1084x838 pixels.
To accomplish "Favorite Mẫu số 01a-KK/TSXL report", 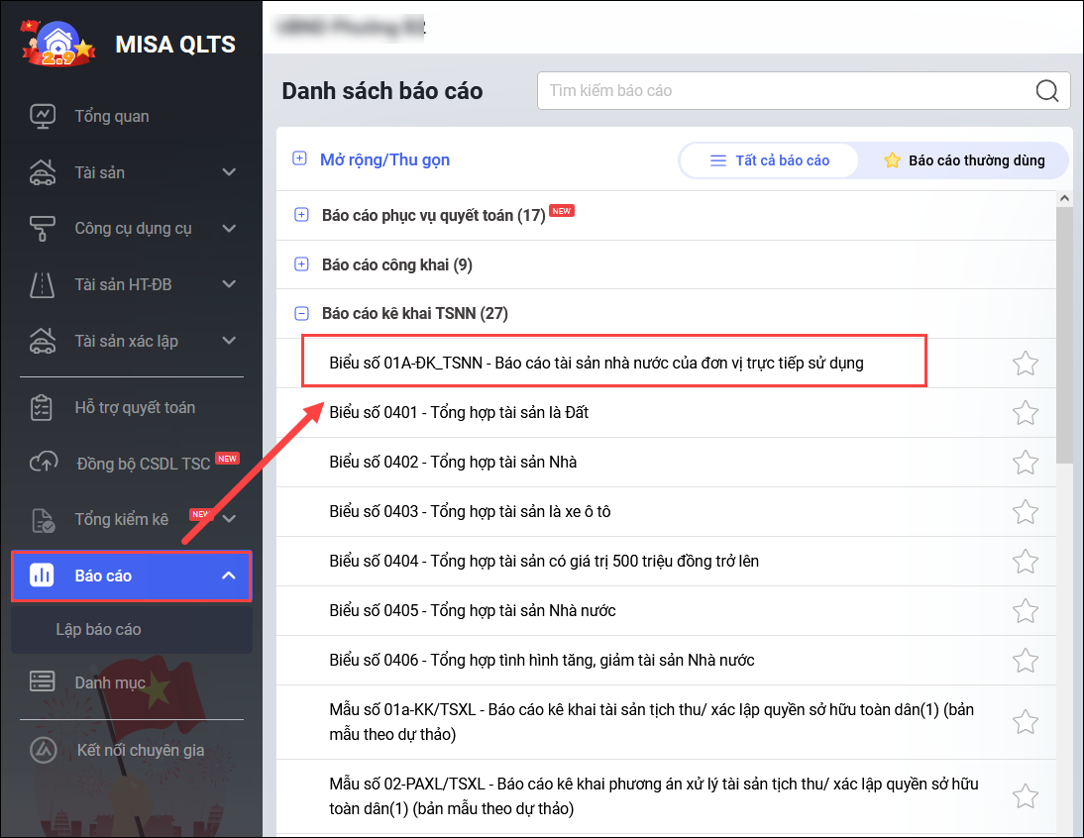I will [1026, 722].
